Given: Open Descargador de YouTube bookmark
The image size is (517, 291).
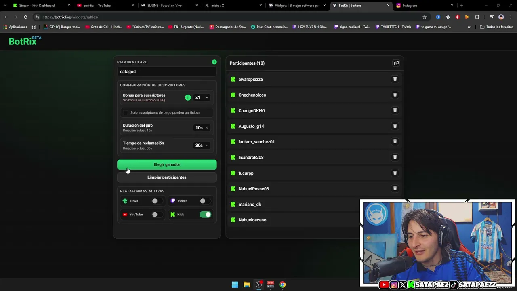Looking at the screenshot, I should pos(228,27).
